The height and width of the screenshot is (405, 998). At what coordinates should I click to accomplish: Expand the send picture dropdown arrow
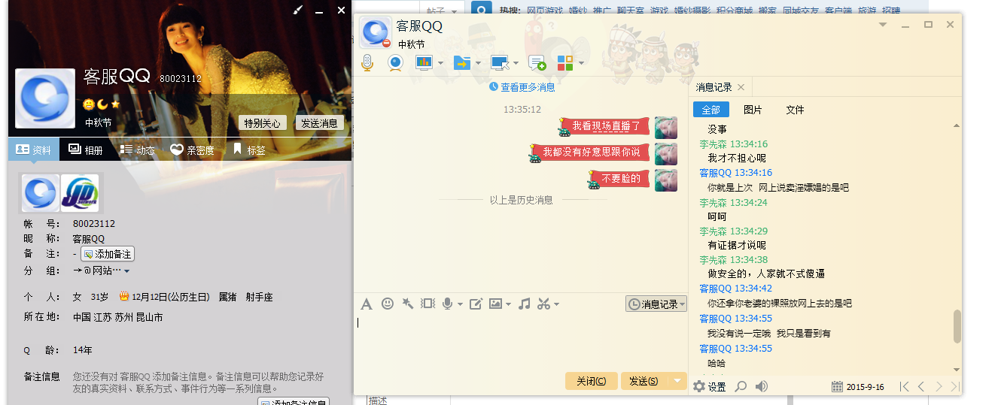(x=508, y=304)
